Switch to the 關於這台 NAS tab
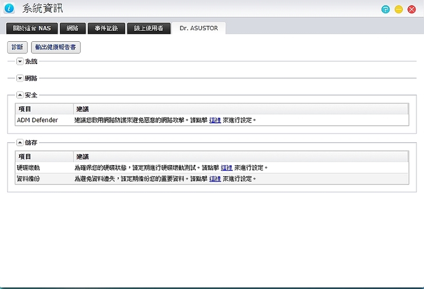The width and height of the screenshot is (424, 289). [x=32, y=28]
